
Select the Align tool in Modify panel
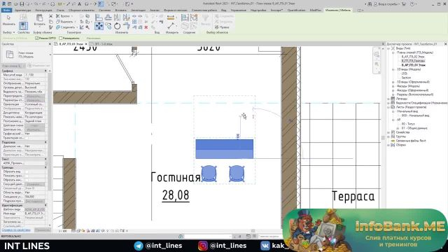[x=99, y=17]
